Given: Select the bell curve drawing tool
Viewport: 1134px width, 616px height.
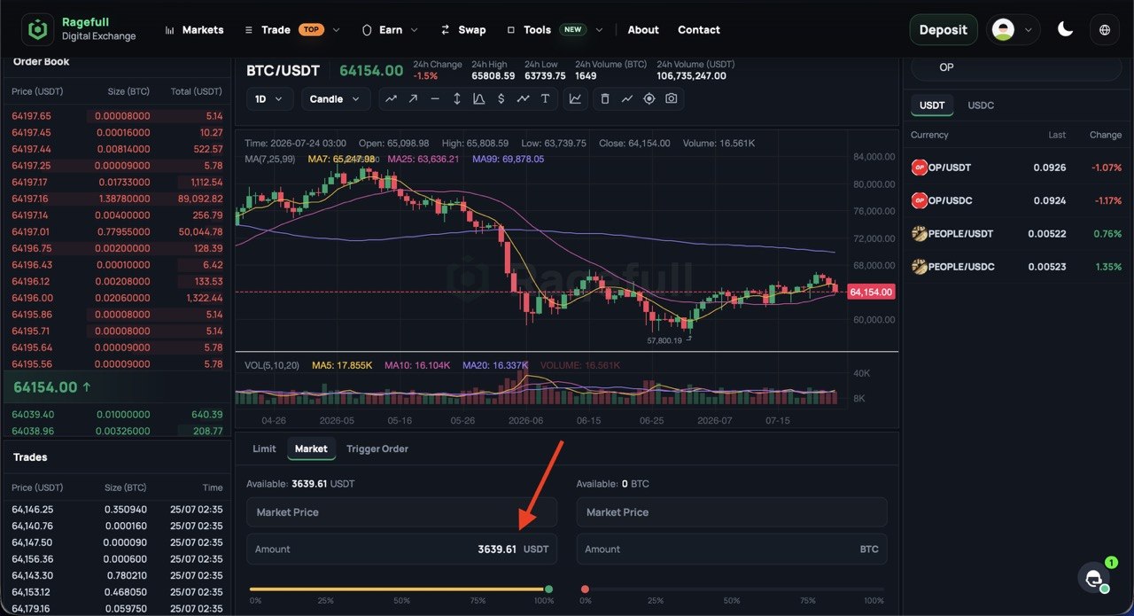Looking at the screenshot, I should tap(479, 99).
